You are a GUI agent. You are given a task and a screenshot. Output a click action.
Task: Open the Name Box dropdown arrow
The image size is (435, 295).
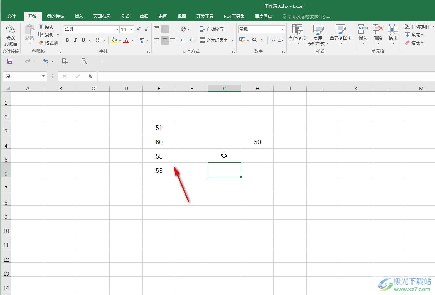(44, 76)
